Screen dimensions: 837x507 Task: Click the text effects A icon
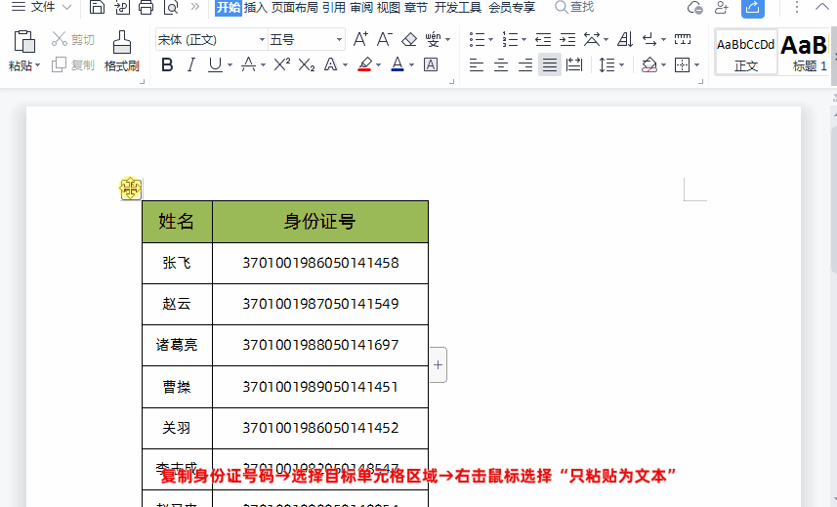click(331, 65)
